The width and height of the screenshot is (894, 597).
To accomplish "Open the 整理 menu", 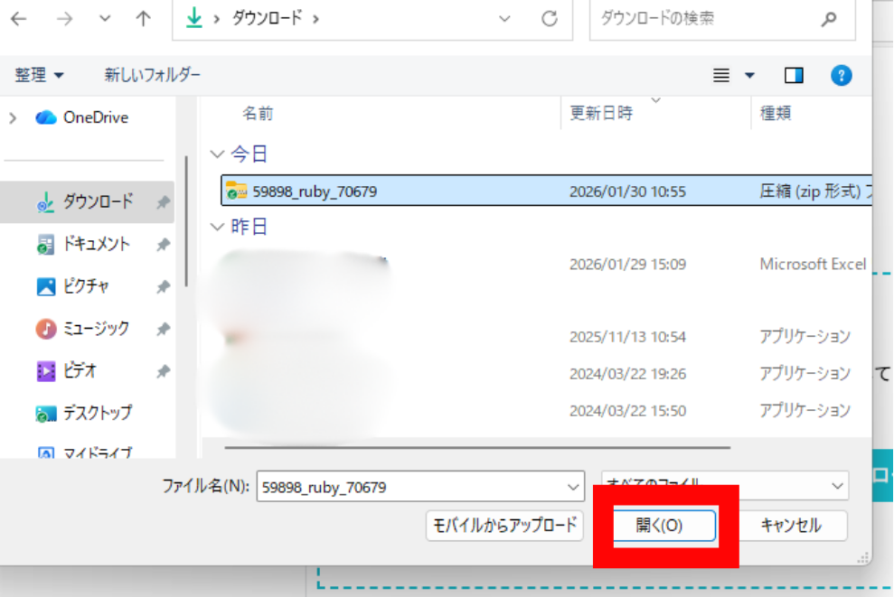I will (40, 75).
